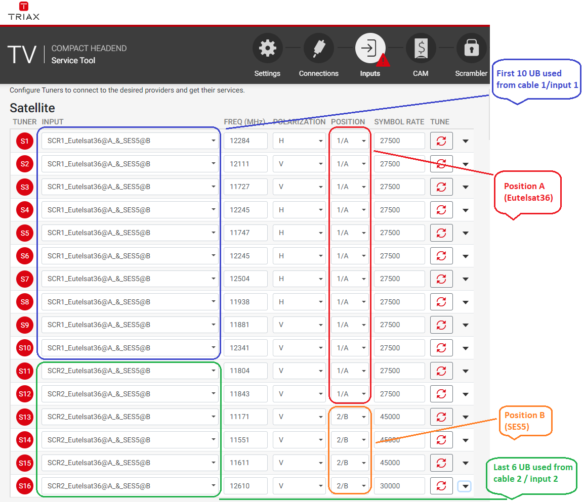Expand details arrow for tuner S8 row

click(x=466, y=302)
